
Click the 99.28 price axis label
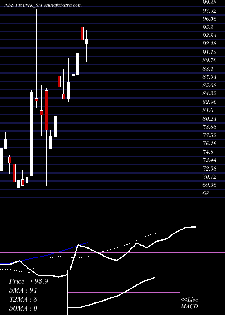(x=210, y=2)
